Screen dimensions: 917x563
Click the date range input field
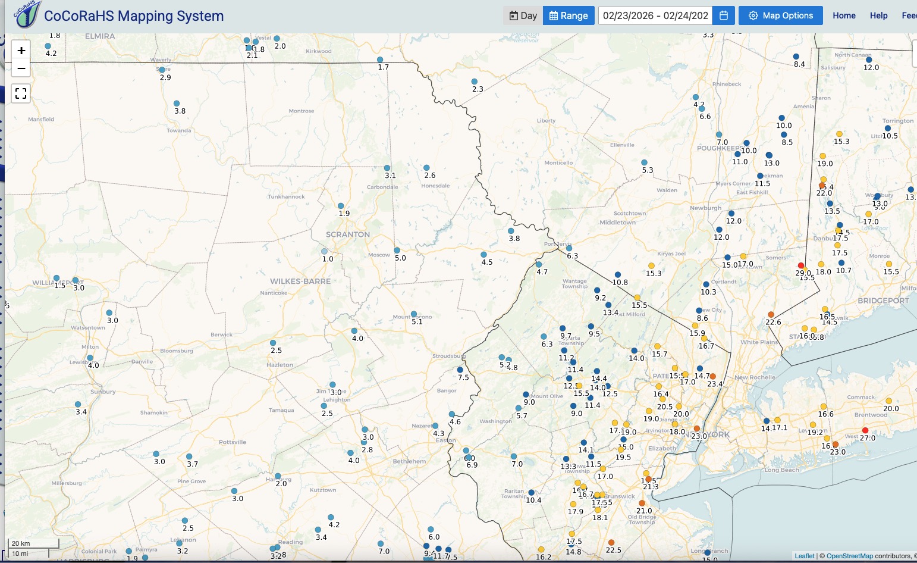pos(655,15)
